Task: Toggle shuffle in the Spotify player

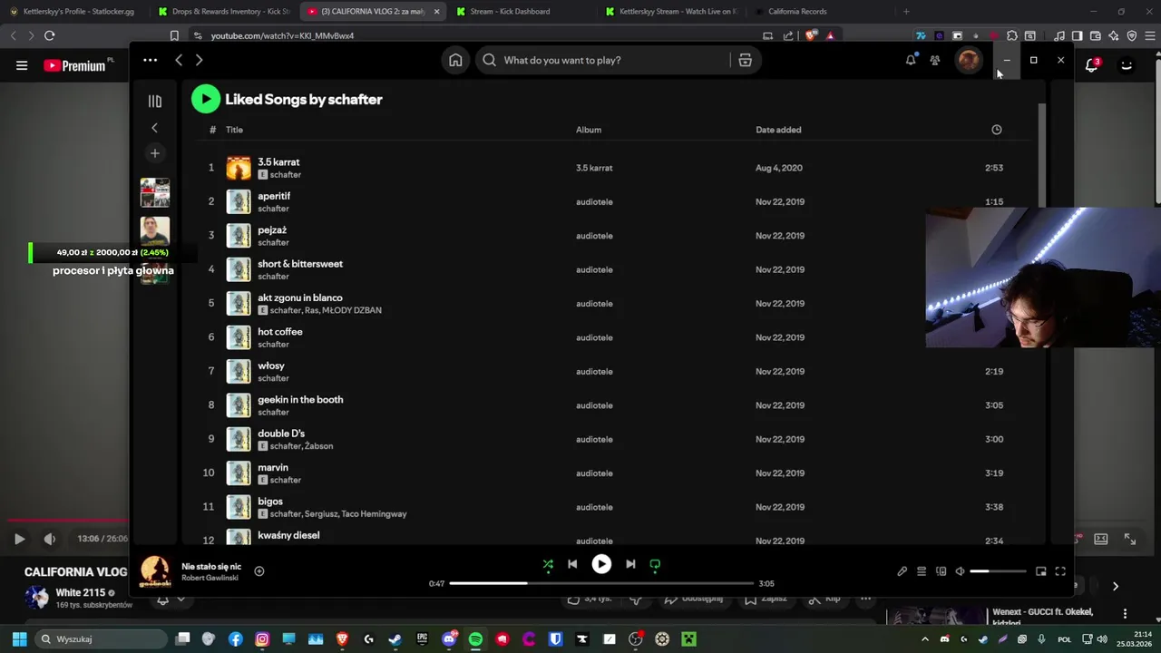Action: [548, 564]
